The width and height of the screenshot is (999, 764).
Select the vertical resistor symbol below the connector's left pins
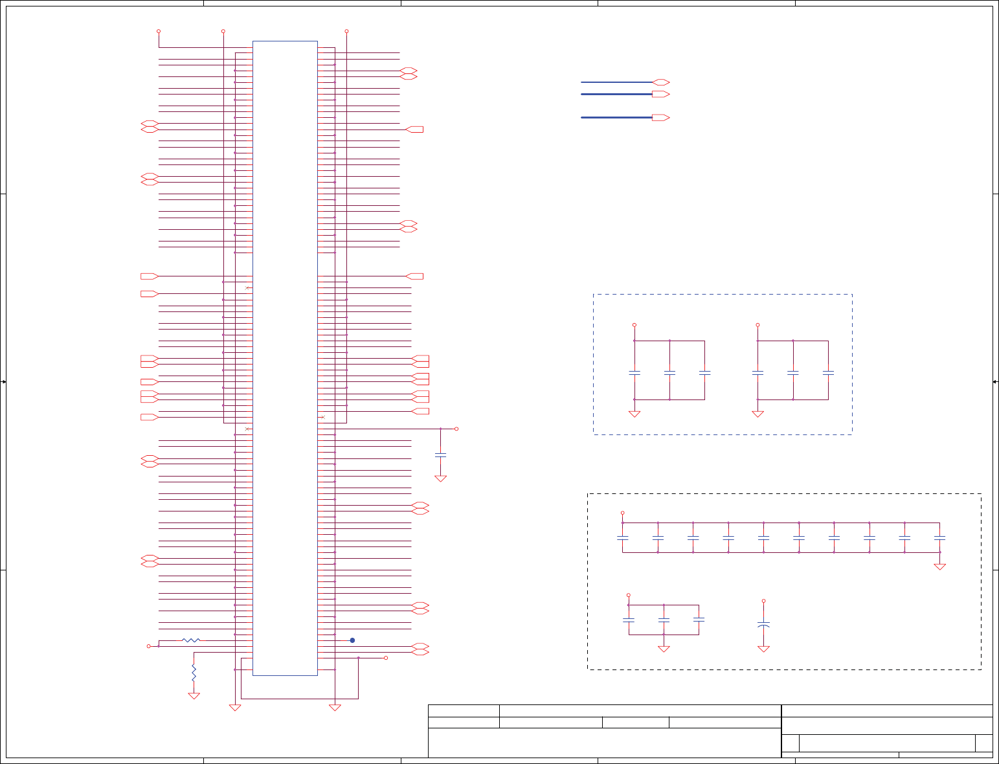194,672
